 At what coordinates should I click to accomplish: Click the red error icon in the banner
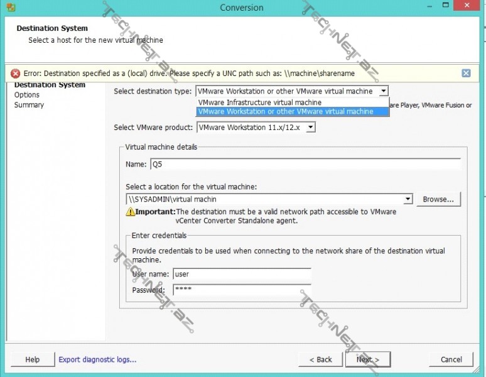click(x=16, y=74)
